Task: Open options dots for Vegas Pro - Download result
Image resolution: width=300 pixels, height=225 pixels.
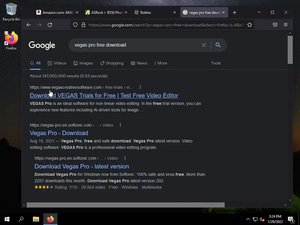Action: (120, 125)
